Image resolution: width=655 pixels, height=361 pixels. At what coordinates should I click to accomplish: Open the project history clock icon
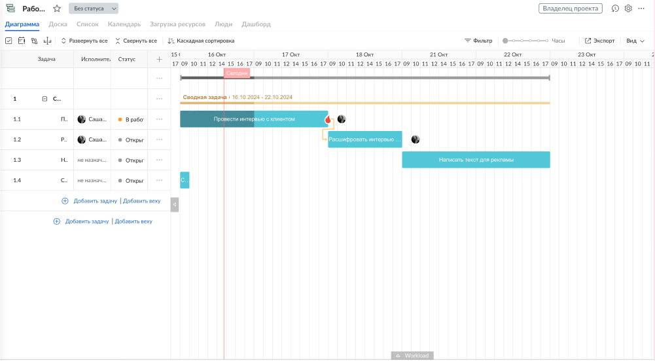(x=615, y=9)
